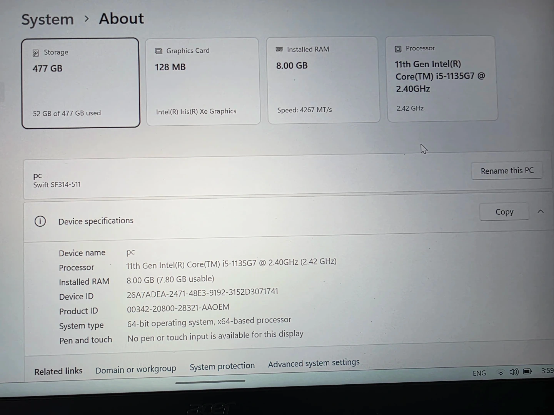Copy the device specifications
The height and width of the screenshot is (415, 554).
504,212
